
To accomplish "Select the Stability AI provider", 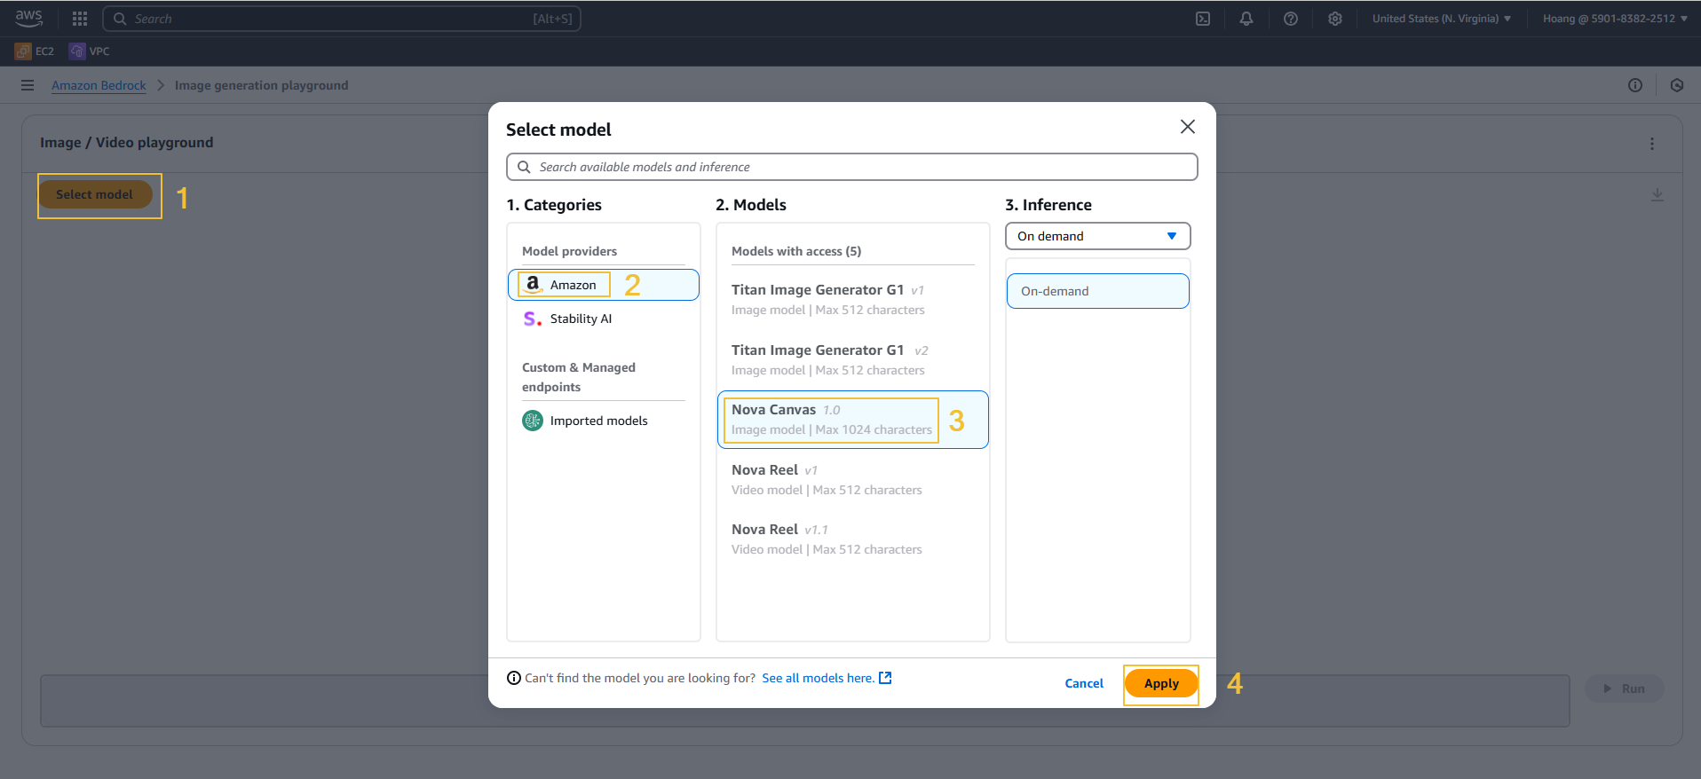I will (x=604, y=319).
